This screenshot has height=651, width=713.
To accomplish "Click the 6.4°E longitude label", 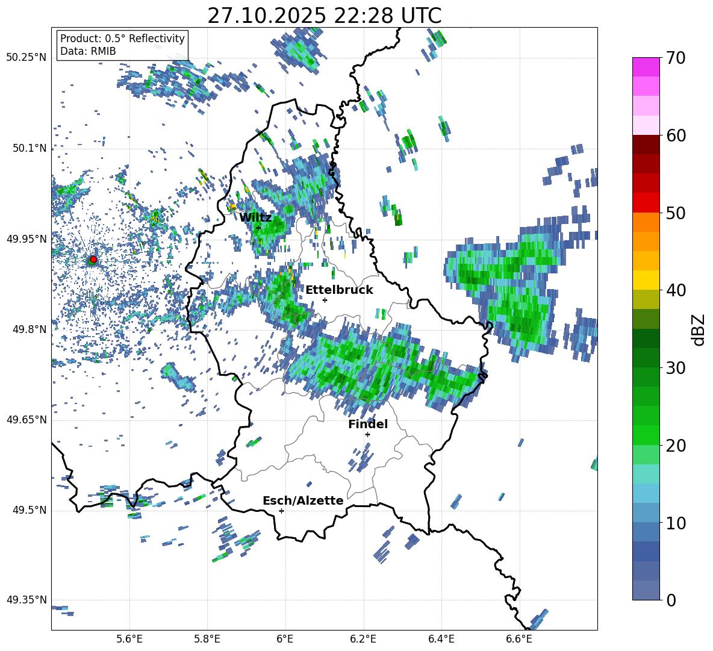I will click(x=441, y=639).
